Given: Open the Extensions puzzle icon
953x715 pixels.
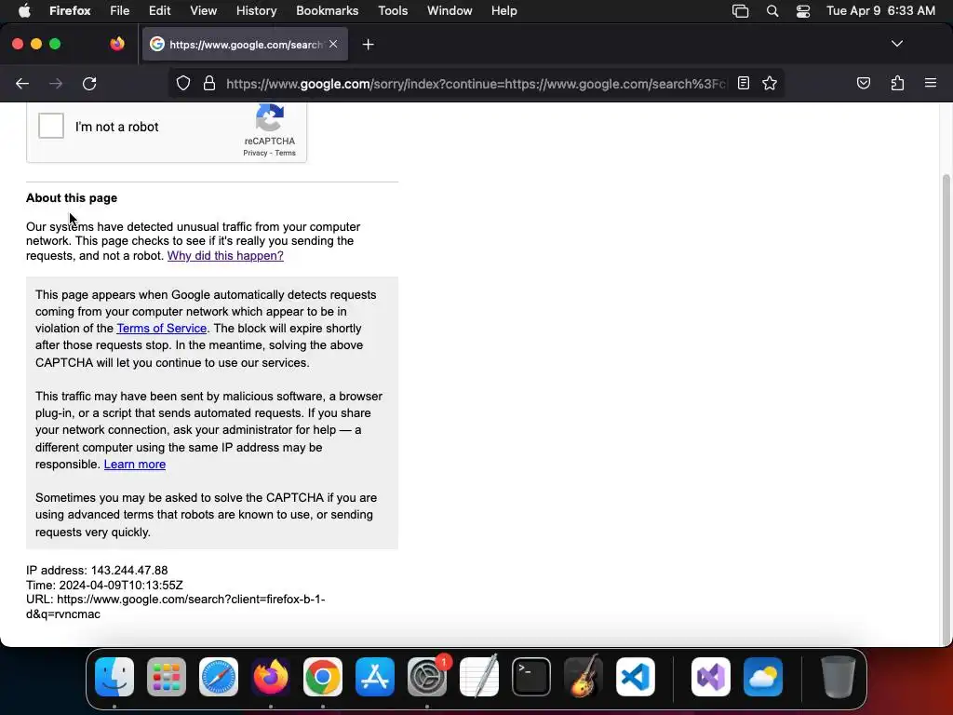Looking at the screenshot, I should click(x=897, y=83).
